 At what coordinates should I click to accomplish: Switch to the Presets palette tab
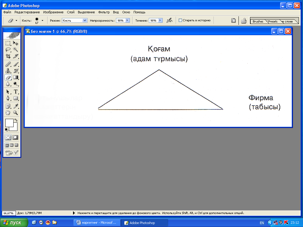pos(273,21)
